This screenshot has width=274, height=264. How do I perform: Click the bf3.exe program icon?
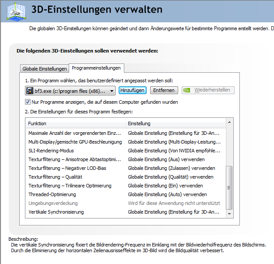pyautogui.click(x=30, y=91)
